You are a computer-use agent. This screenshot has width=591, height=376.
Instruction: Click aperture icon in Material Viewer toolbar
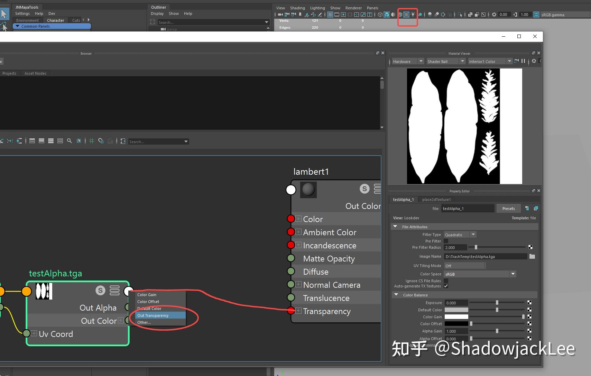coord(534,61)
